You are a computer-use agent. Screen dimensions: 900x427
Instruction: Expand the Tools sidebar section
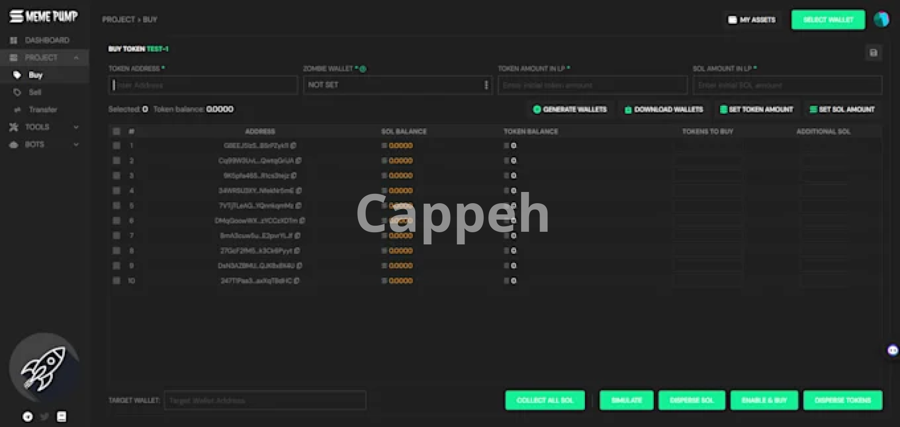pyautogui.click(x=45, y=127)
